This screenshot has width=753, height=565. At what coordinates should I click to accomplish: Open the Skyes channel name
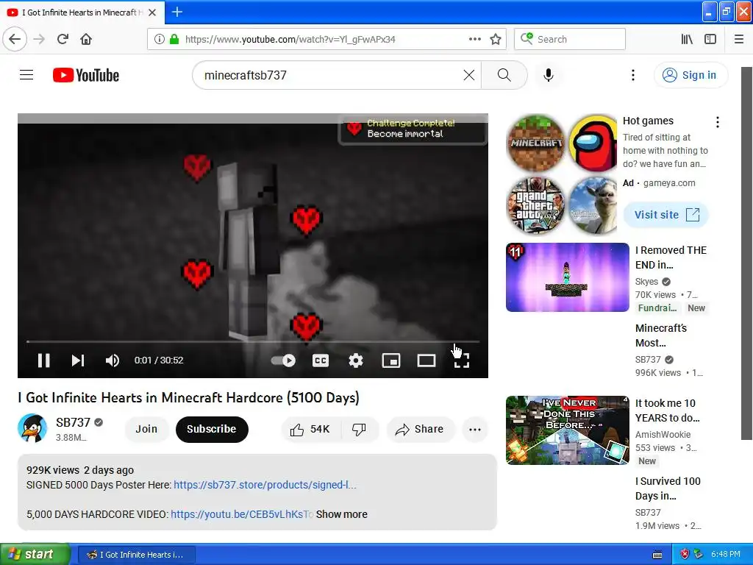[646, 282]
